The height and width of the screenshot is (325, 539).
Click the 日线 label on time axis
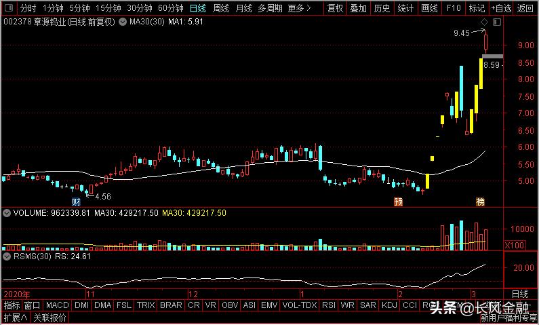[519, 294]
